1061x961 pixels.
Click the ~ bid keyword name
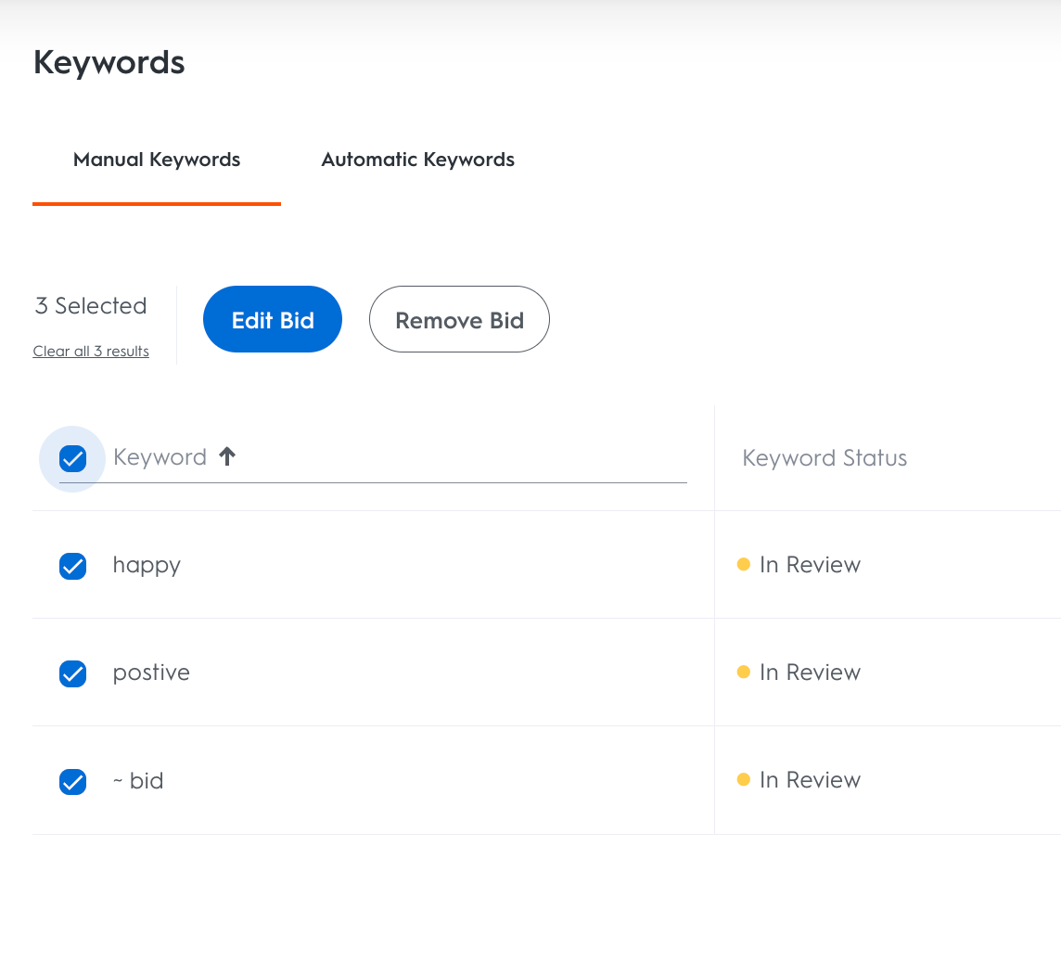click(x=138, y=781)
